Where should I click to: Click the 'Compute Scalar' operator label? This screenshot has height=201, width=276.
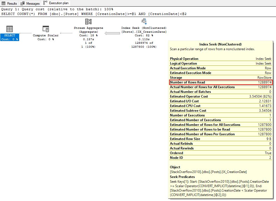pyautogui.click(x=46, y=35)
